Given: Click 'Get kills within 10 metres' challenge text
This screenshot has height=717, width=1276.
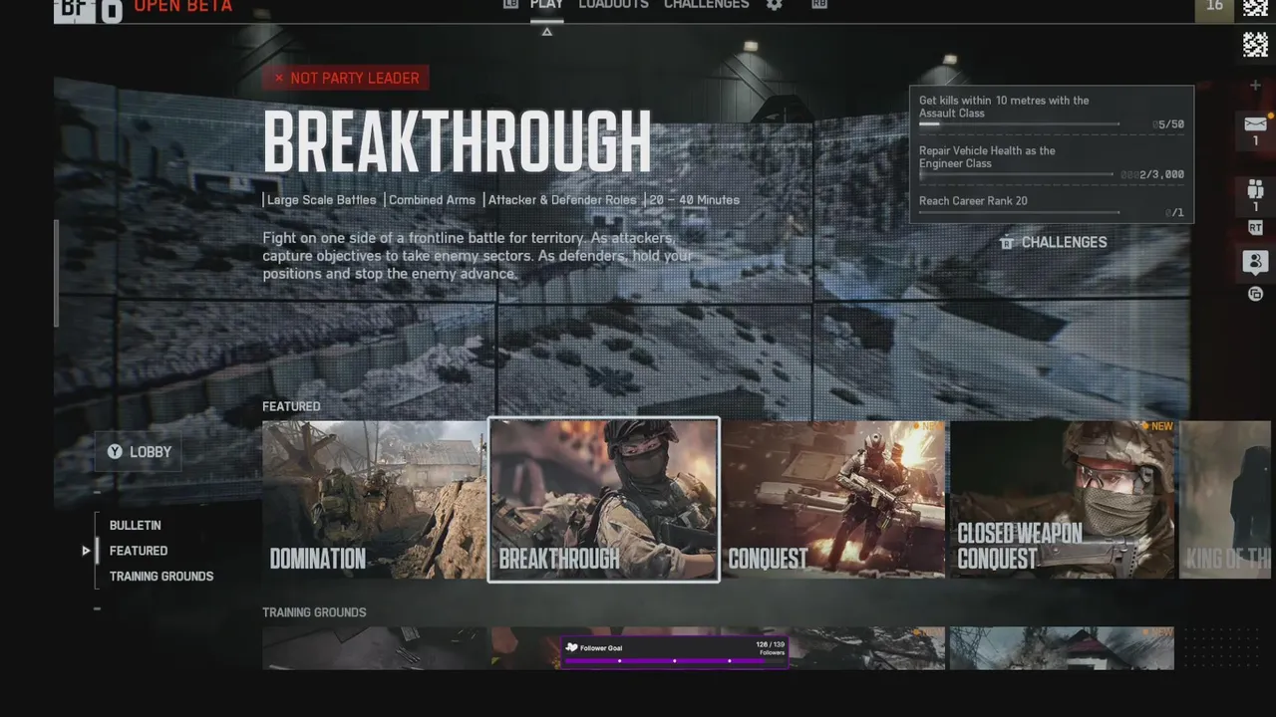Looking at the screenshot, I should point(1004,107).
